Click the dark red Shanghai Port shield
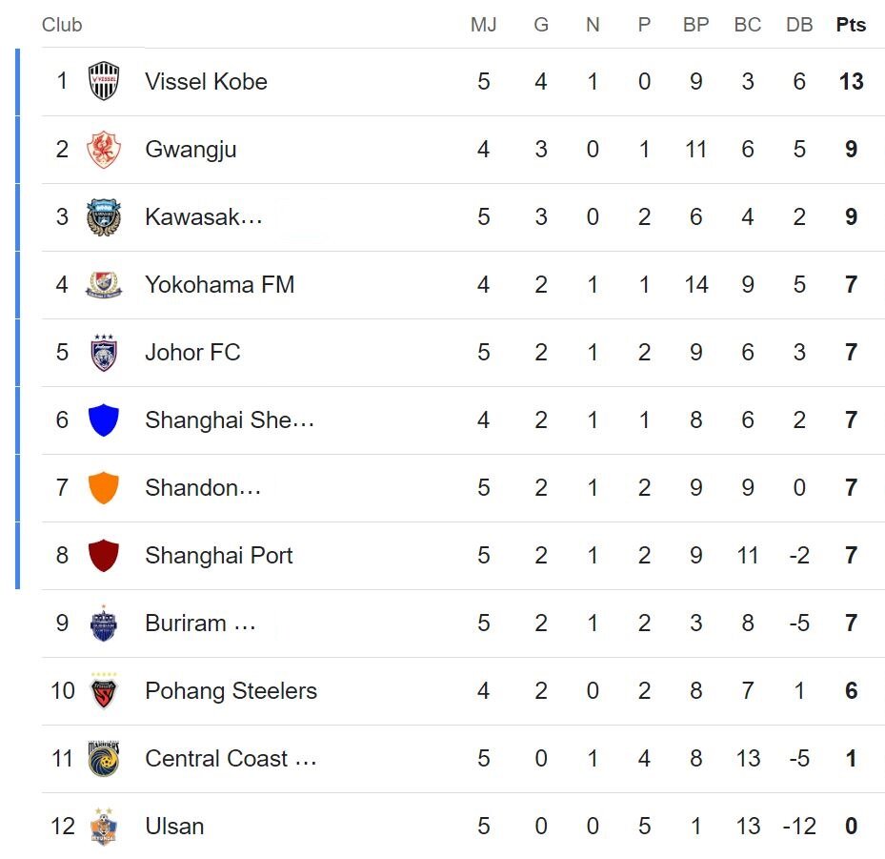This screenshot has height=859, width=885. tap(103, 556)
